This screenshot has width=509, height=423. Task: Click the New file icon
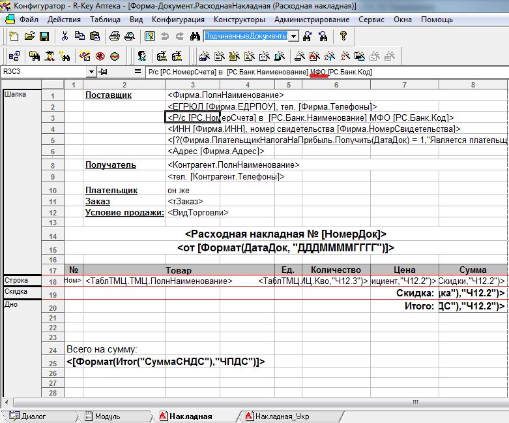pyautogui.click(x=14, y=37)
